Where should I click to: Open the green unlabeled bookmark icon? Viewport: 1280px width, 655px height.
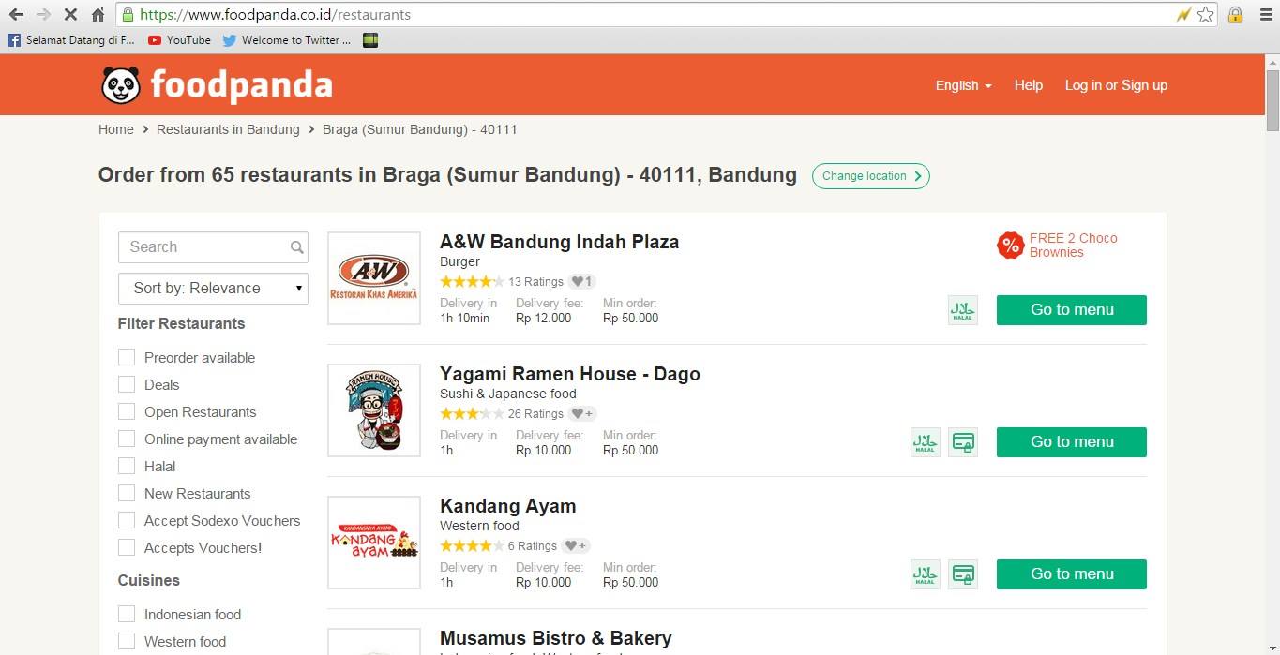[x=370, y=40]
